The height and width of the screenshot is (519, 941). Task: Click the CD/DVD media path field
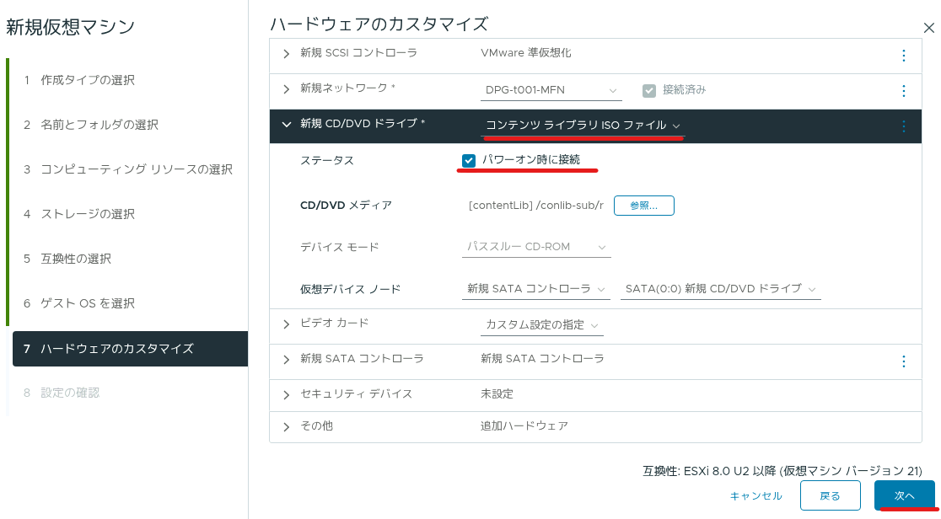click(x=536, y=206)
